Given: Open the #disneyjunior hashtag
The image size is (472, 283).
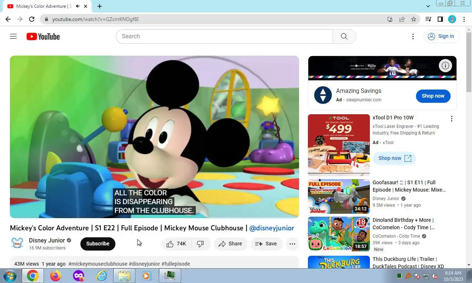Looking at the screenshot, I should [144, 264].
